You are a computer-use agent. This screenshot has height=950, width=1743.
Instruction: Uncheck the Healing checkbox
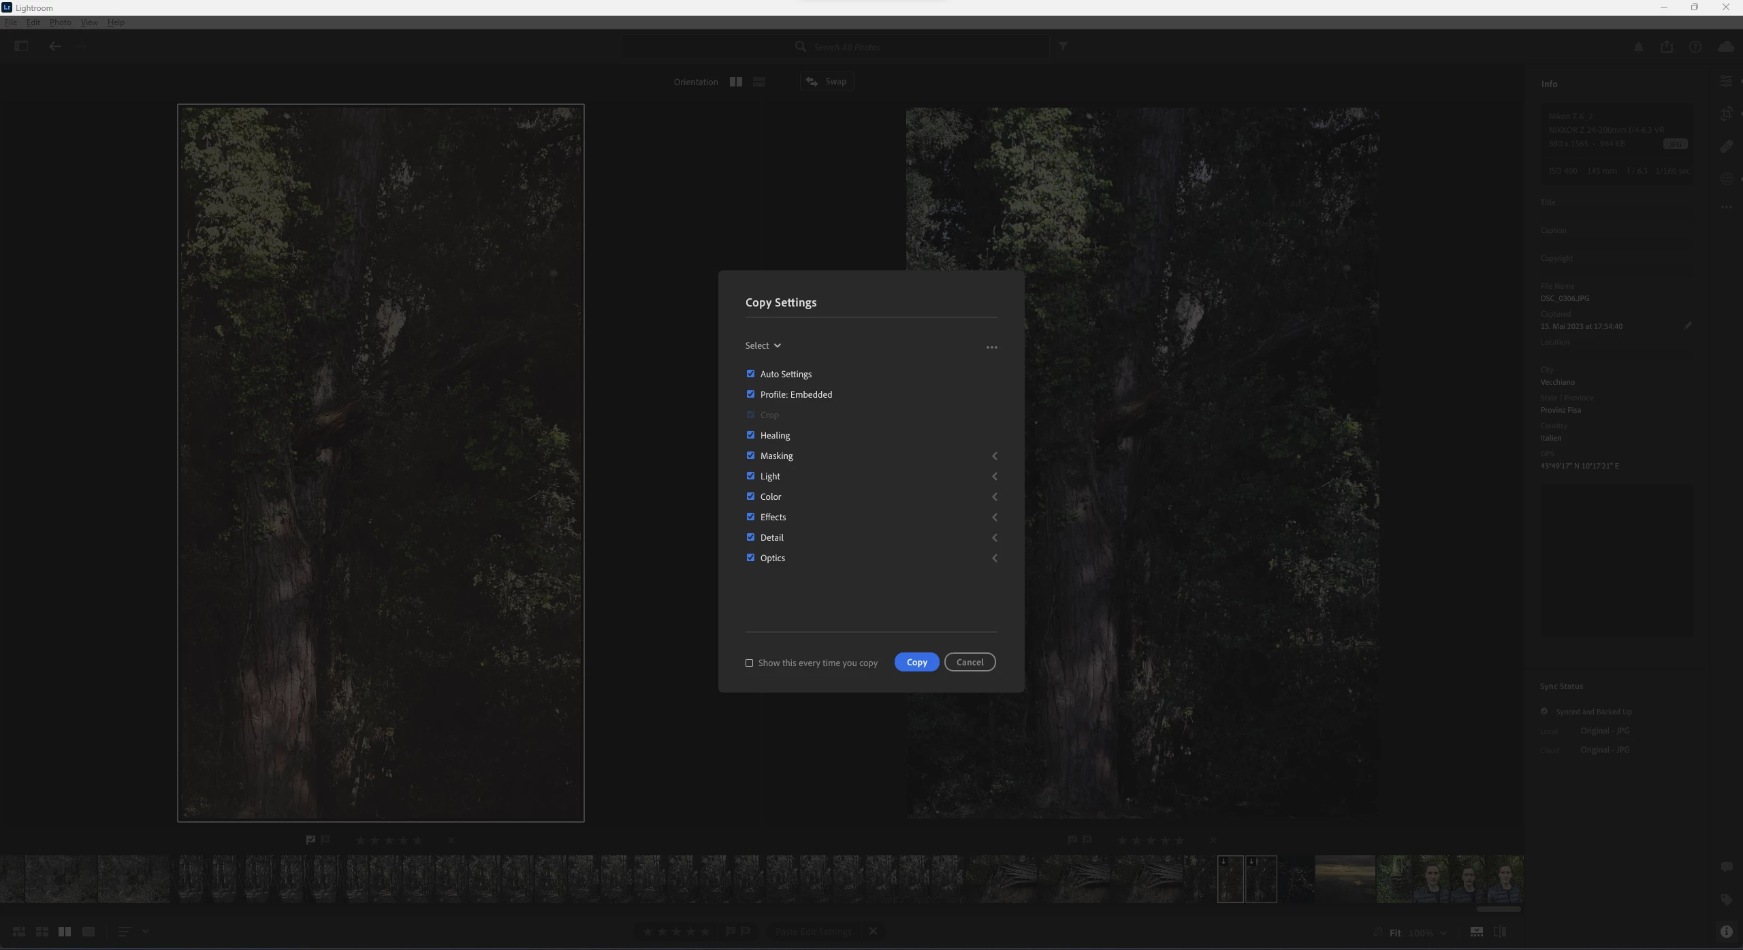pos(750,435)
